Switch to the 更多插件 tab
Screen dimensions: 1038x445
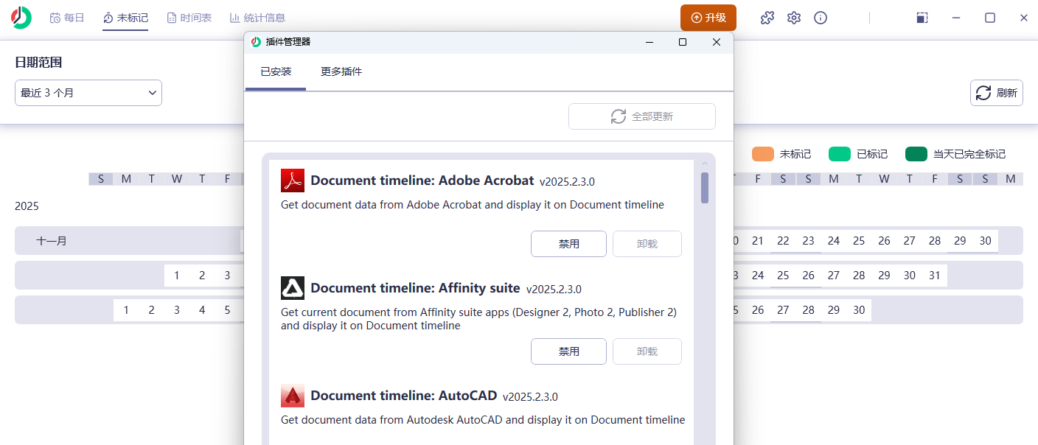tap(341, 71)
